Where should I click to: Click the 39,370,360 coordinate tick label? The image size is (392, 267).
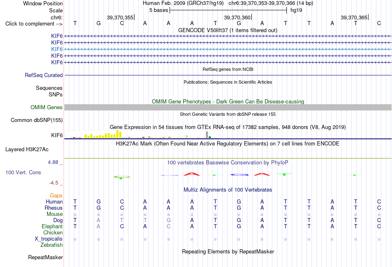coord(237,17)
